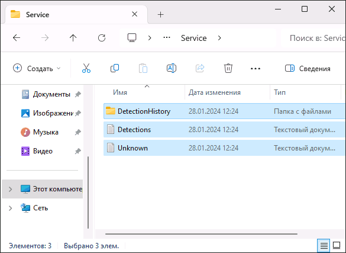Expand the Сеть tree node
The image size is (346, 253).
click(x=10, y=208)
